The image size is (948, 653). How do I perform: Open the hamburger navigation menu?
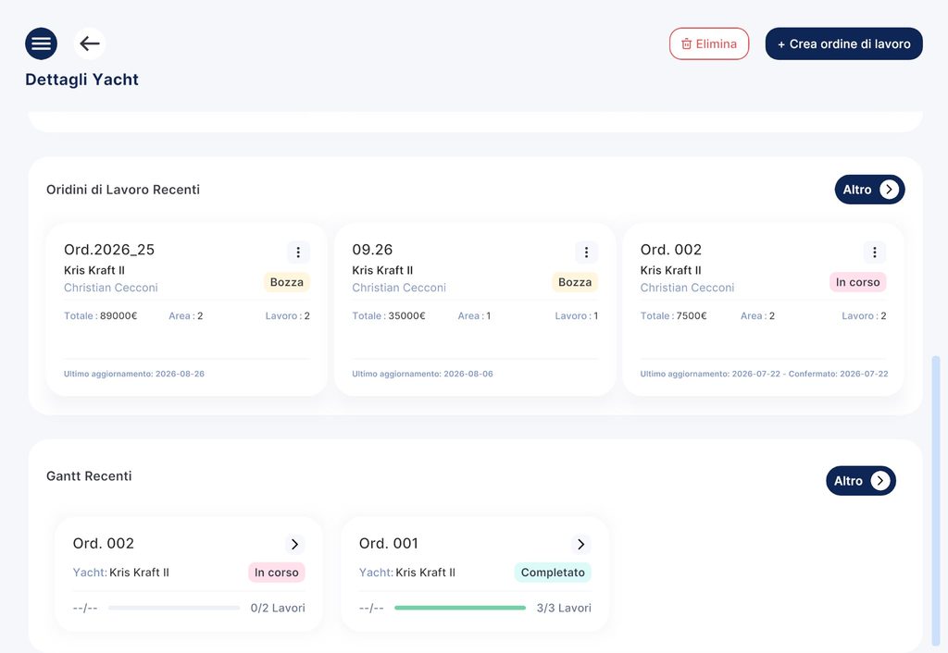pyautogui.click(x=41, y=43)
